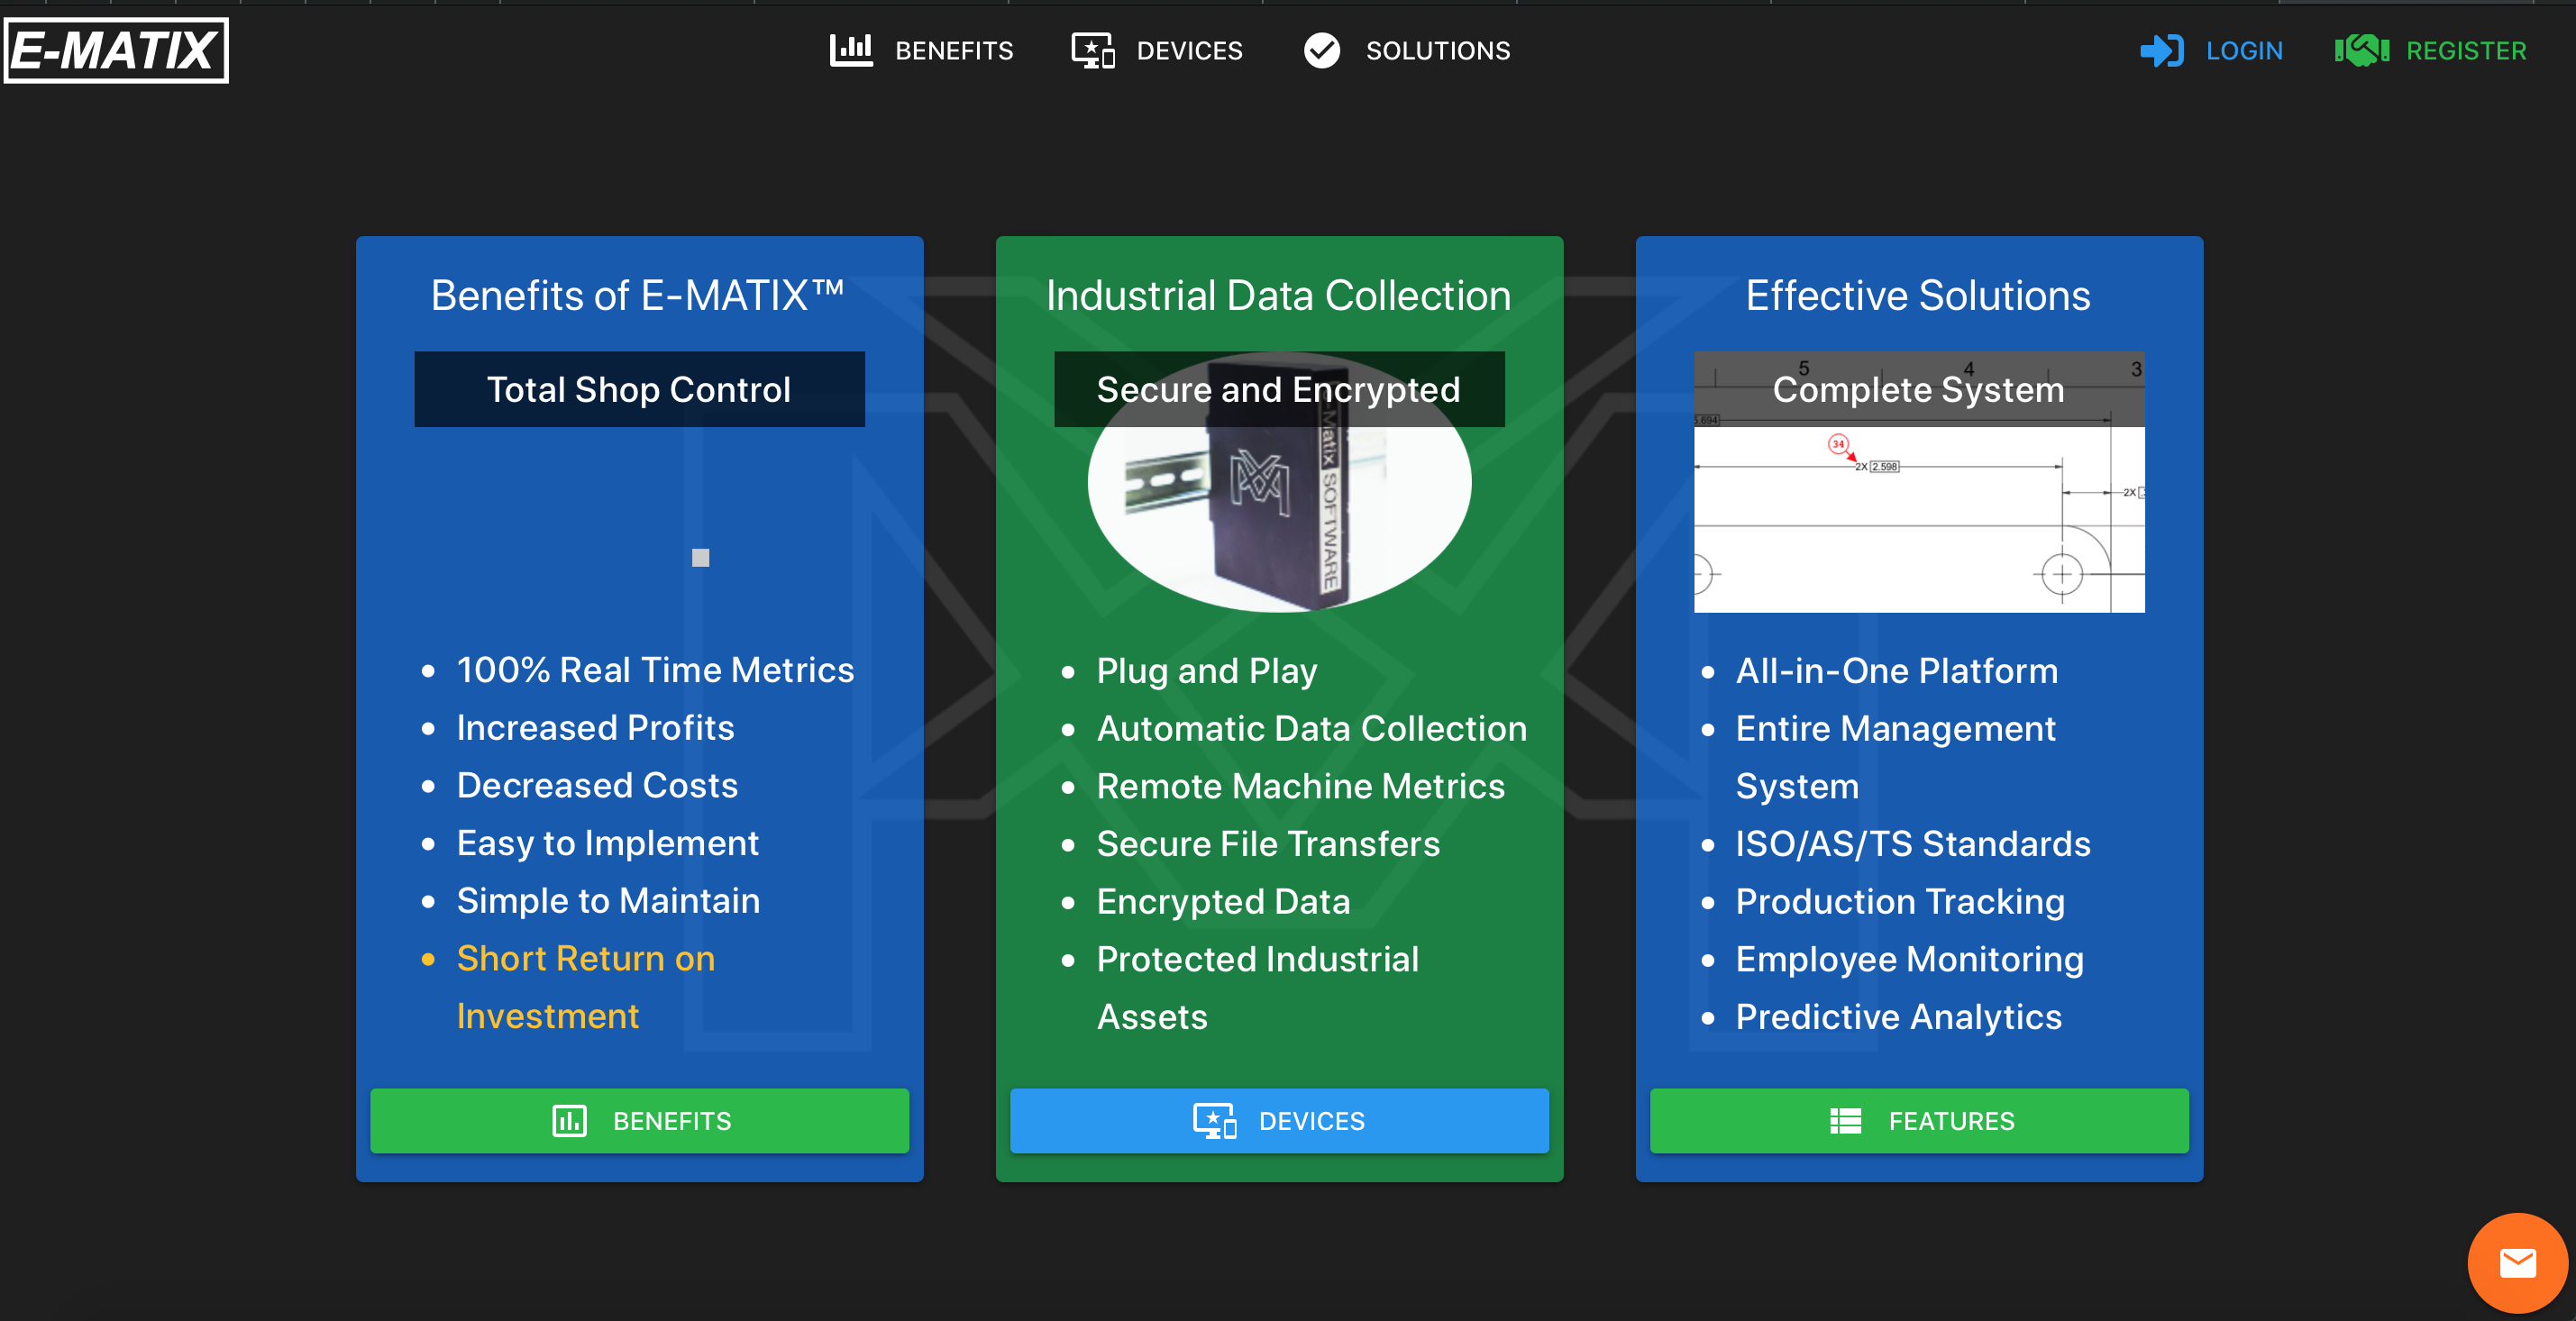Click 'Secure File Transfers' list item

1269,843
